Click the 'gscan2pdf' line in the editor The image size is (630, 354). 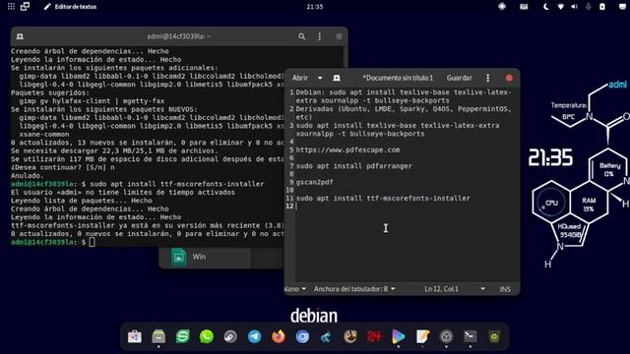point(315,182)
